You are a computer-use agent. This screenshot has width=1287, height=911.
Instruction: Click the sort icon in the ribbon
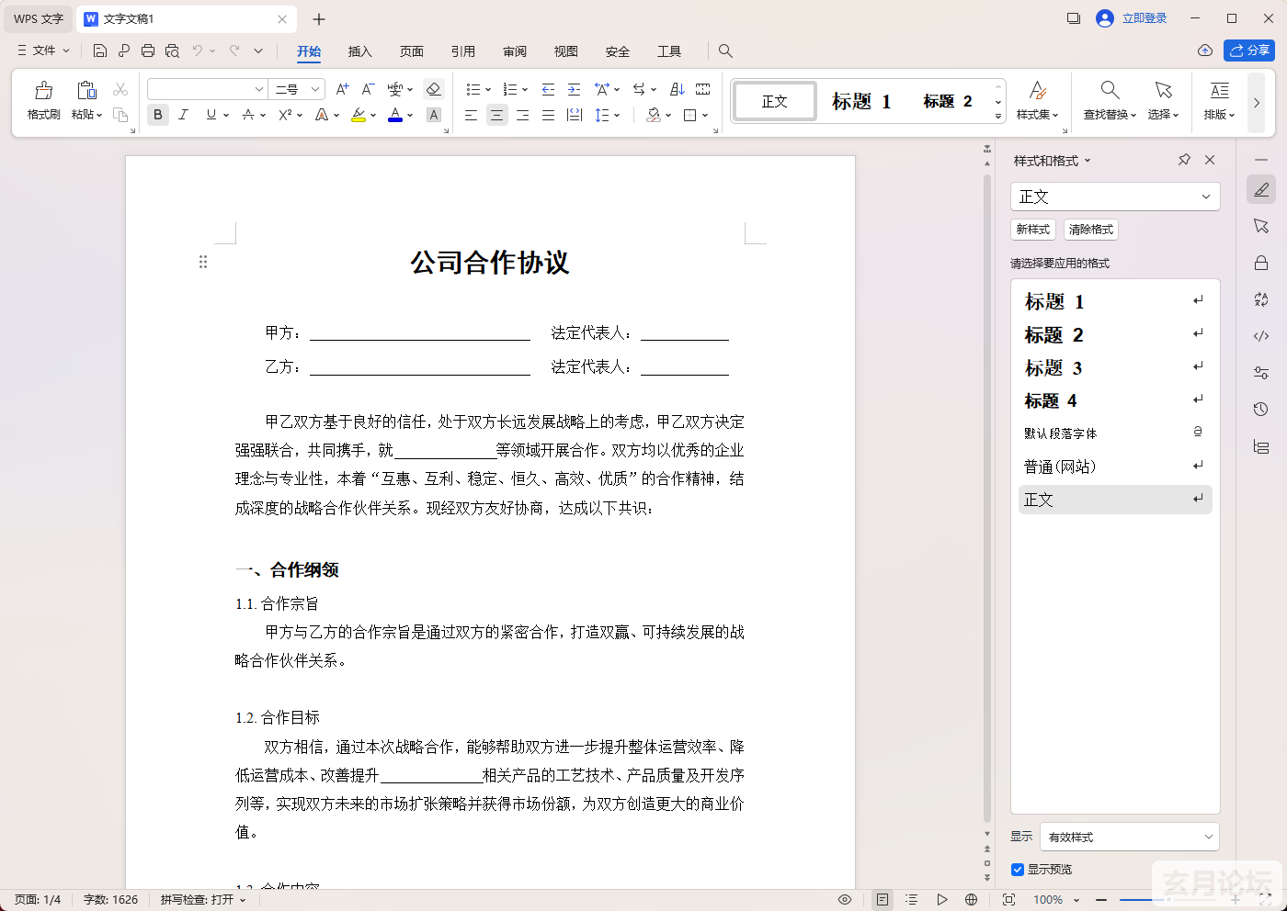point(678,89)
